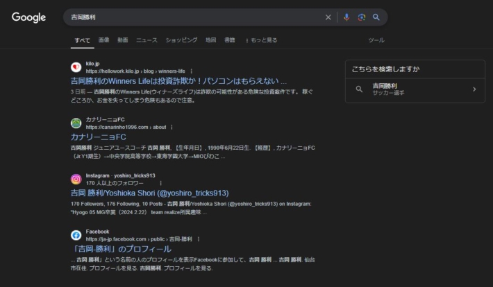
Task: Click the Instagram favicon icon
Action: pos(76,180)
